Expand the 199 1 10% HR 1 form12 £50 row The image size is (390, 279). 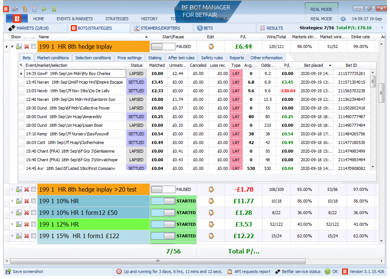click(12, 213)
